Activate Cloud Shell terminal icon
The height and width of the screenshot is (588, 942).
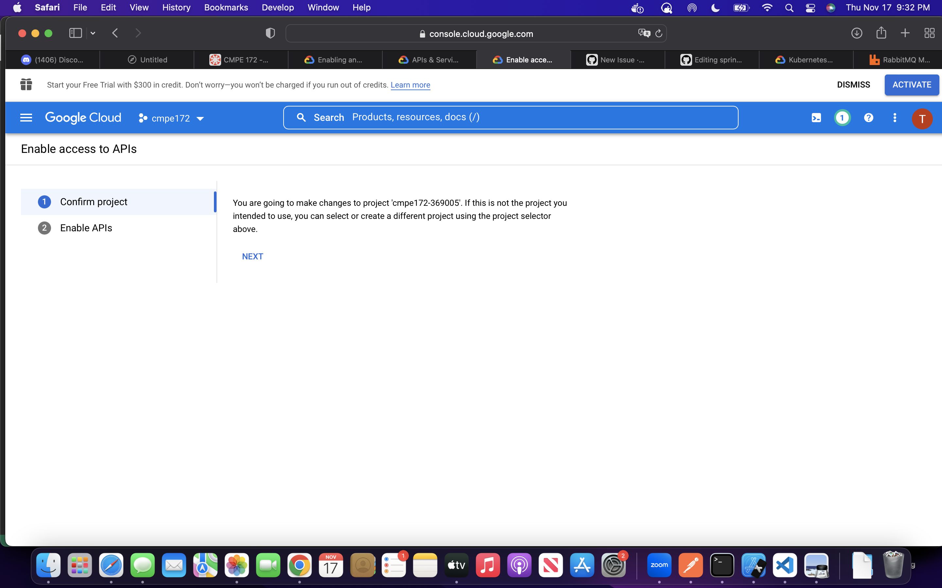816,118
